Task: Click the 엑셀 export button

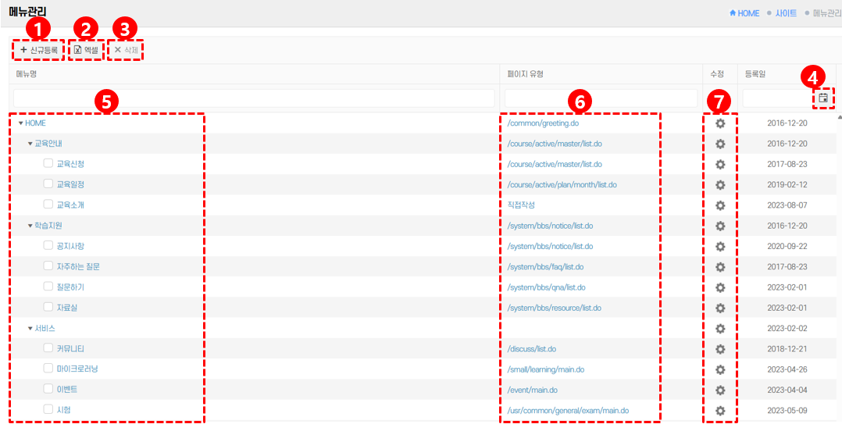Action: [x=86, y=50]
